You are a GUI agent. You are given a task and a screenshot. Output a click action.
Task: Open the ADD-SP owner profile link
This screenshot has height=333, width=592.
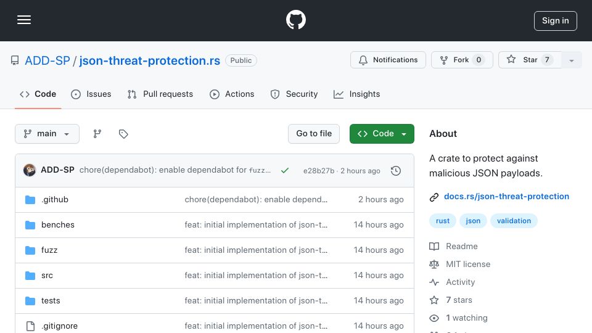point(47,60)
